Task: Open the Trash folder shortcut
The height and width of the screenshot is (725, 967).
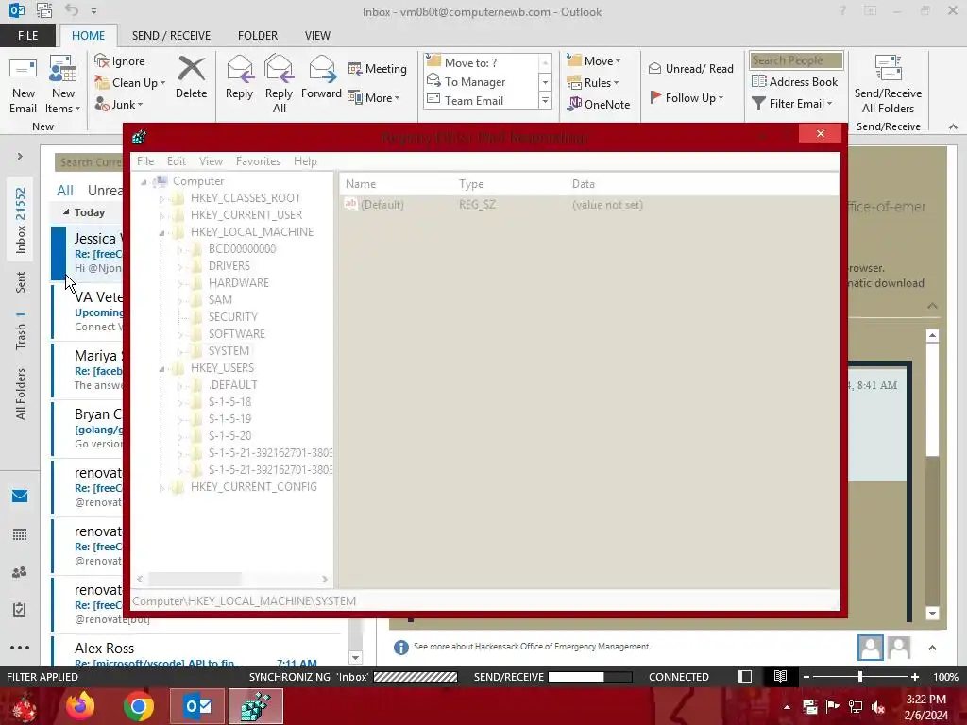Action: tap(21, 330)
